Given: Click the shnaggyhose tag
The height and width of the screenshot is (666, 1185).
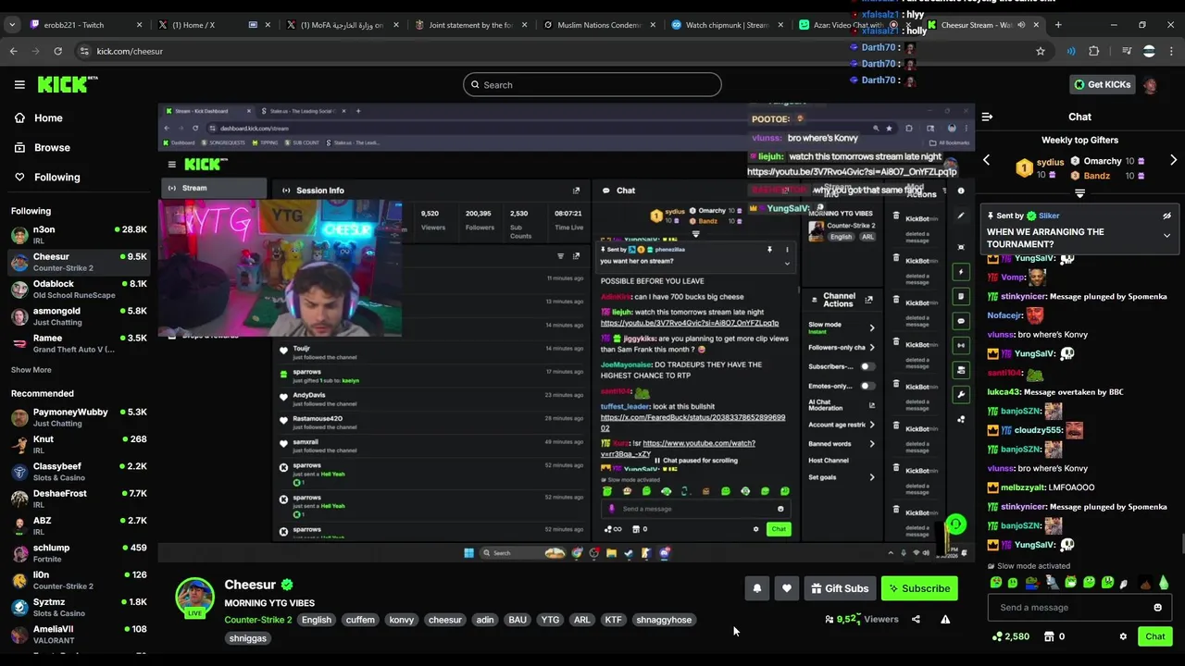Looking at the screenshot, I should 663,620.
